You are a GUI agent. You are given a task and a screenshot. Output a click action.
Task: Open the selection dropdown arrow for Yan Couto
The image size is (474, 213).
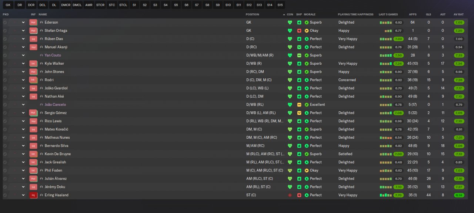tap(23, 55)
